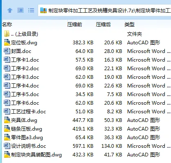171x163 pixels.
Task: Click the 134.0 KB compressed size
Action: [x=112, y=146]
